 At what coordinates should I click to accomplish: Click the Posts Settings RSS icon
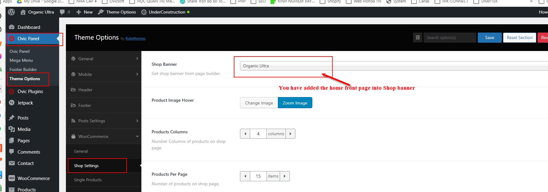[x=73, y=121]
